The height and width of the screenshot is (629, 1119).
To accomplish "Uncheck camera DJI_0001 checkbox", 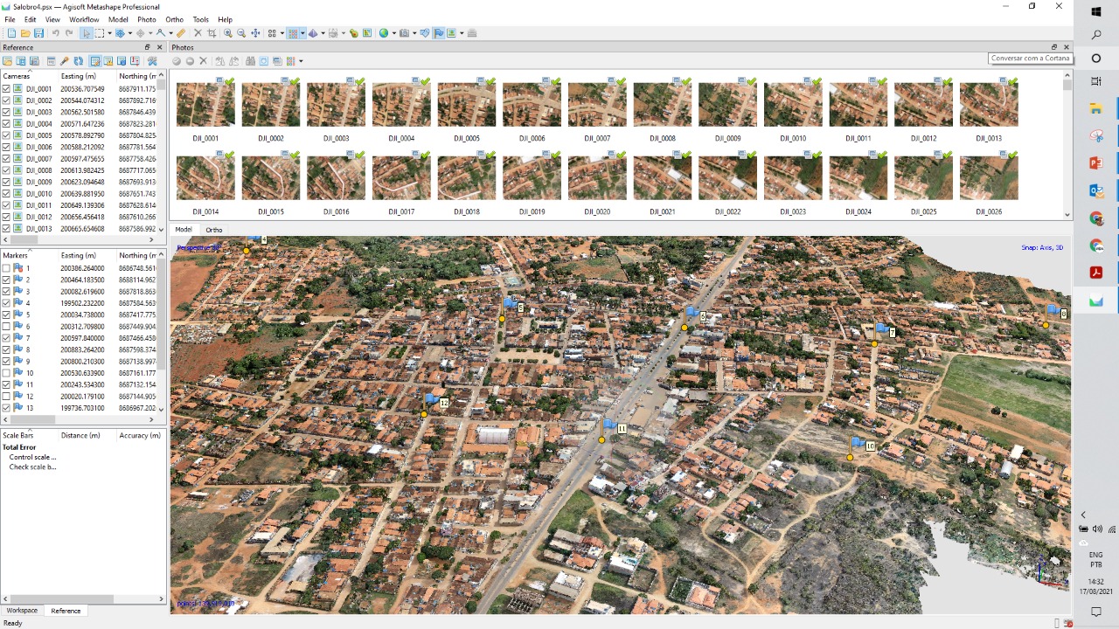I will point(6,89).
